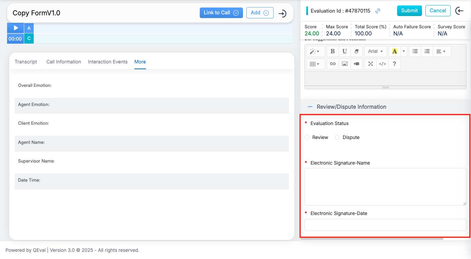Expand the editor to full screen

click(x=371, y=64)
